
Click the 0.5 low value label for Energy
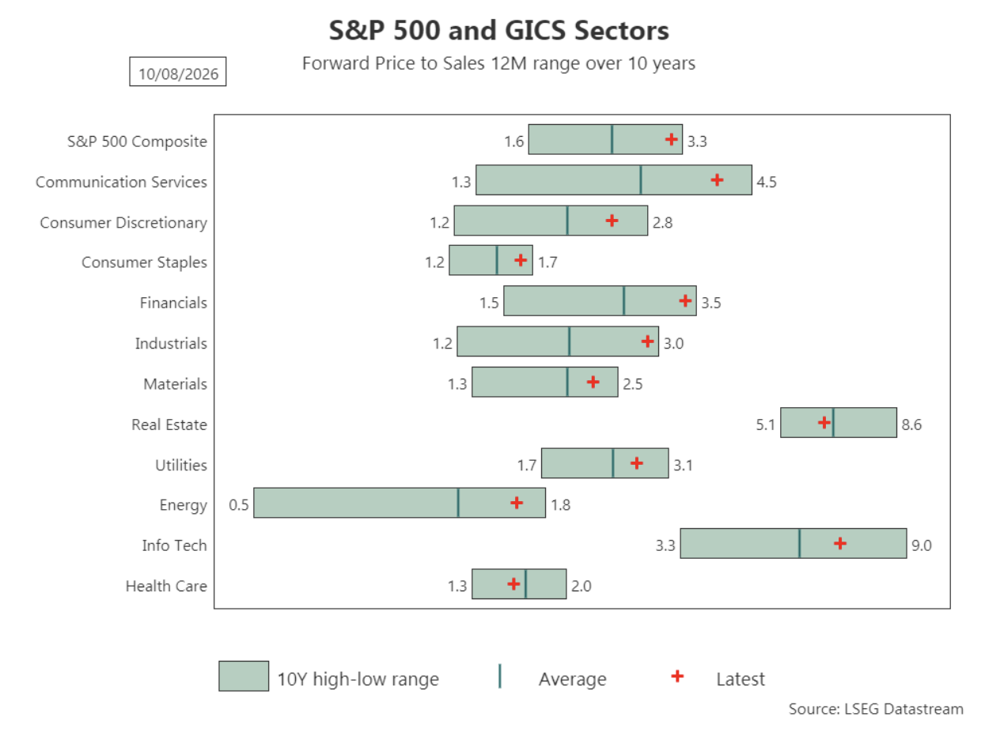click(x=239, y=504)
